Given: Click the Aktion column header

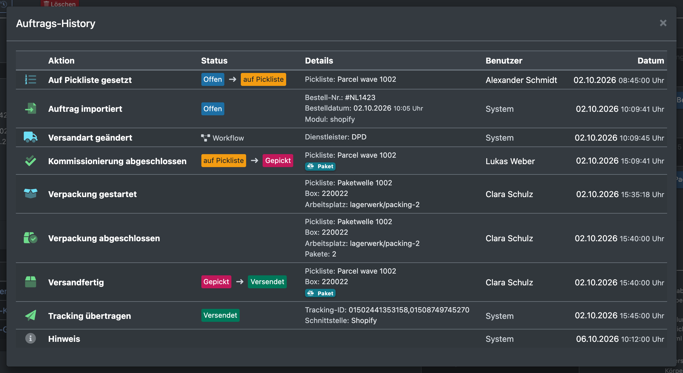Looking at the screenshot, I should pyautogui.click(x=61, y=61).
